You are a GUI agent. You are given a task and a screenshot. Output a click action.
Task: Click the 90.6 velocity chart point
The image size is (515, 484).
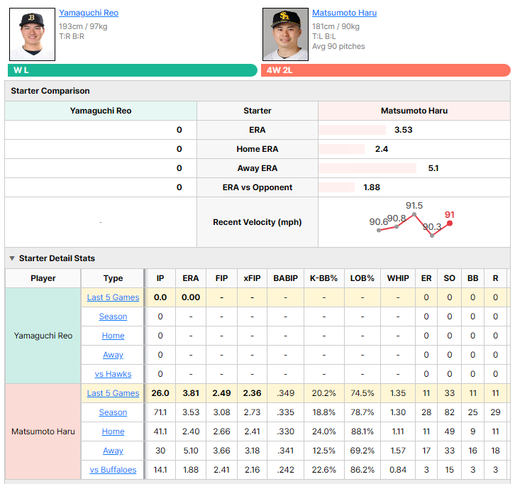coord(379,231)
